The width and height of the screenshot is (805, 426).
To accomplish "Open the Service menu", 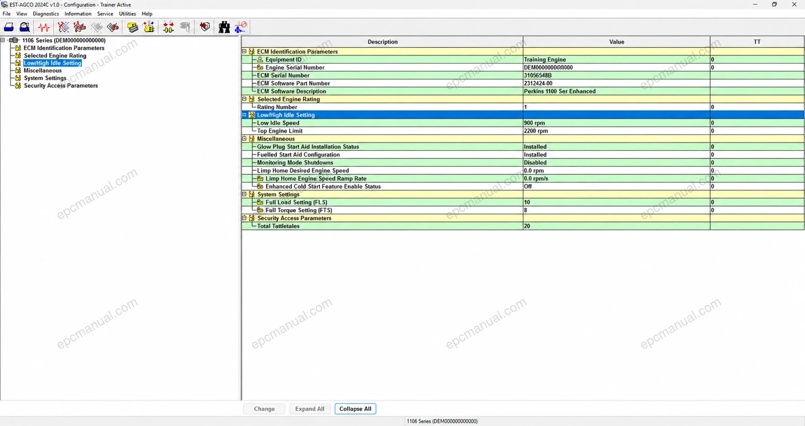I will tap(105, 14).
